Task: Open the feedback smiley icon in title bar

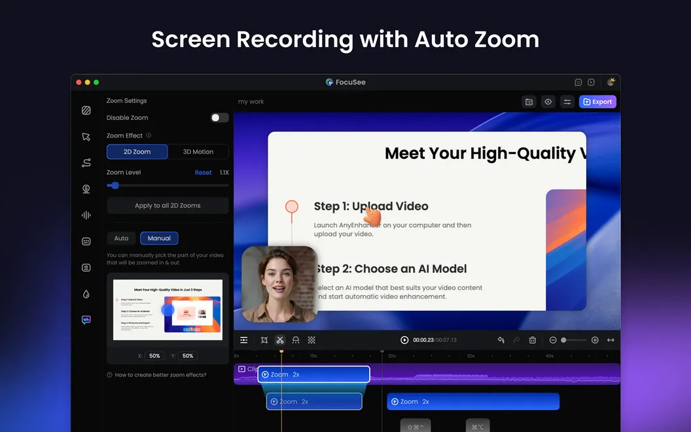Action: [x=578, y=82]
